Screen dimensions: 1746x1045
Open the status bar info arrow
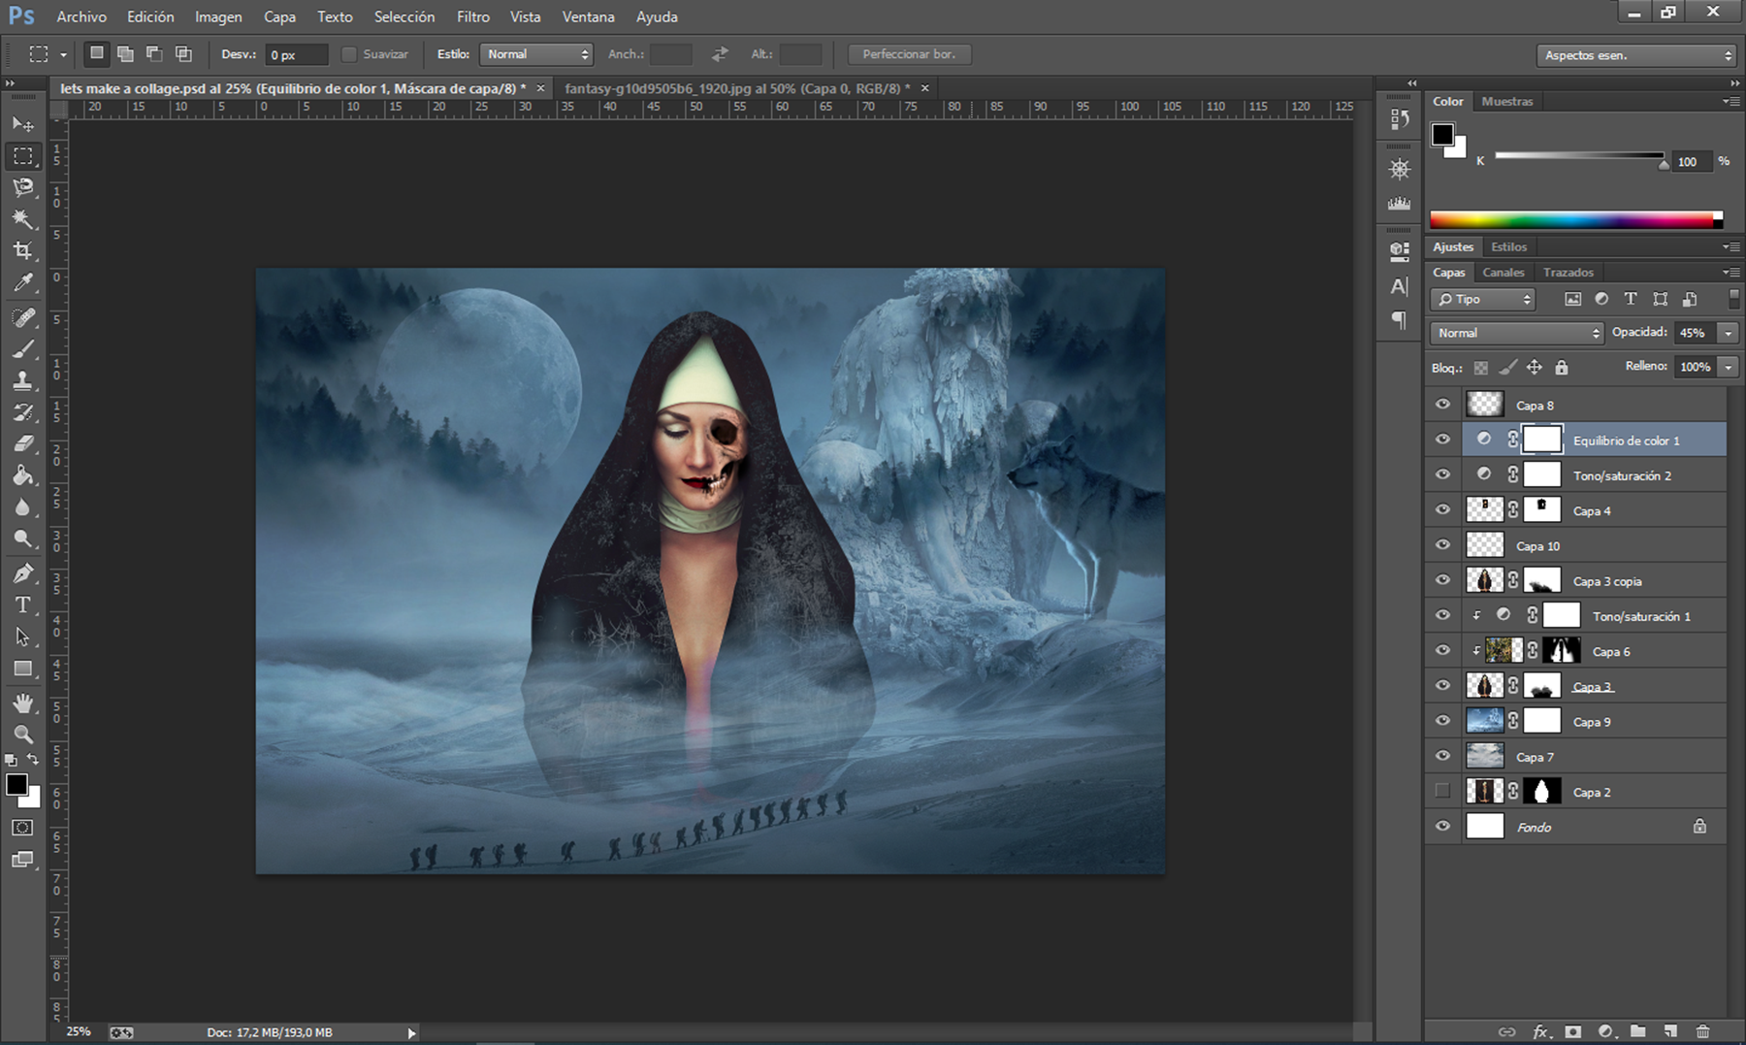[x=411, y=1033]
